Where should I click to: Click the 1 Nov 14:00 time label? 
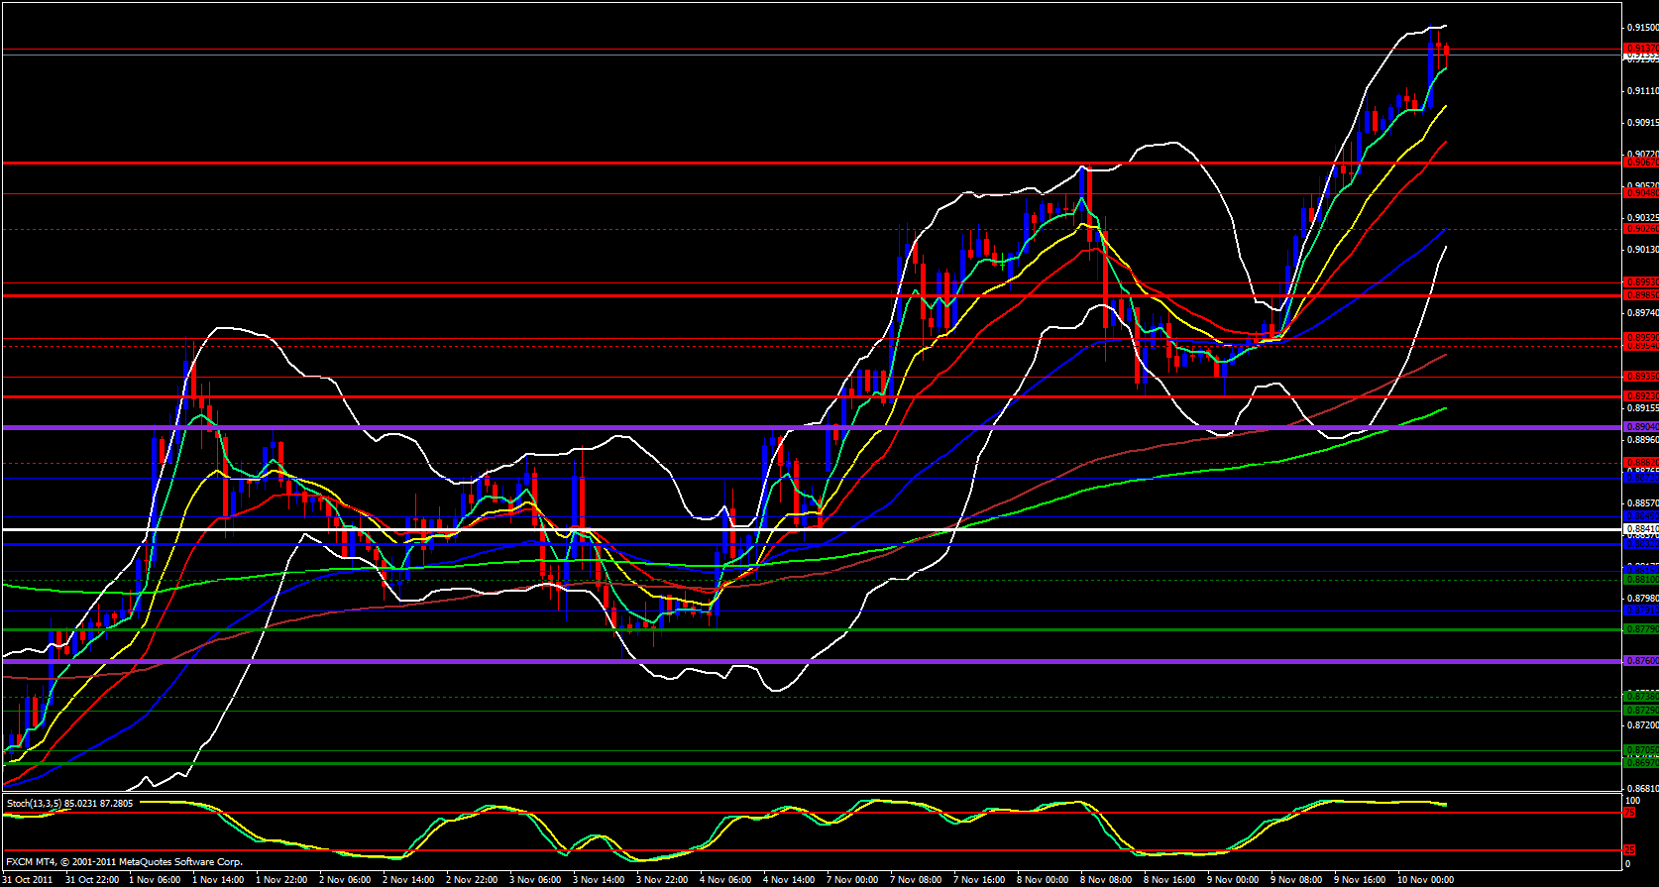[x=218, y=880]
